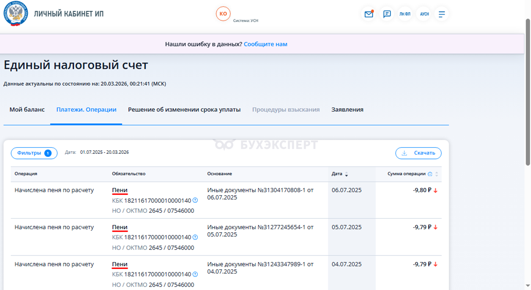Click НО / ОКТМО value in 05.07.2025 row
The height and width of the screenshot is (290, 531).
[171, 247]
